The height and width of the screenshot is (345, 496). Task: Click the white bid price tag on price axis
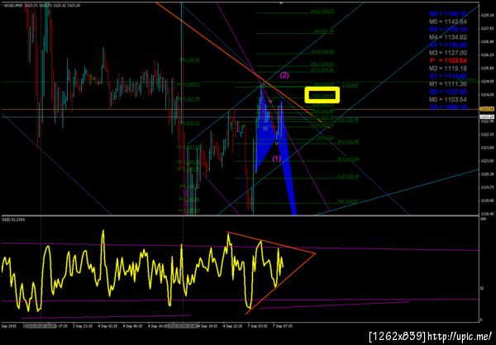pyautogui.click(x=488, y=117)
